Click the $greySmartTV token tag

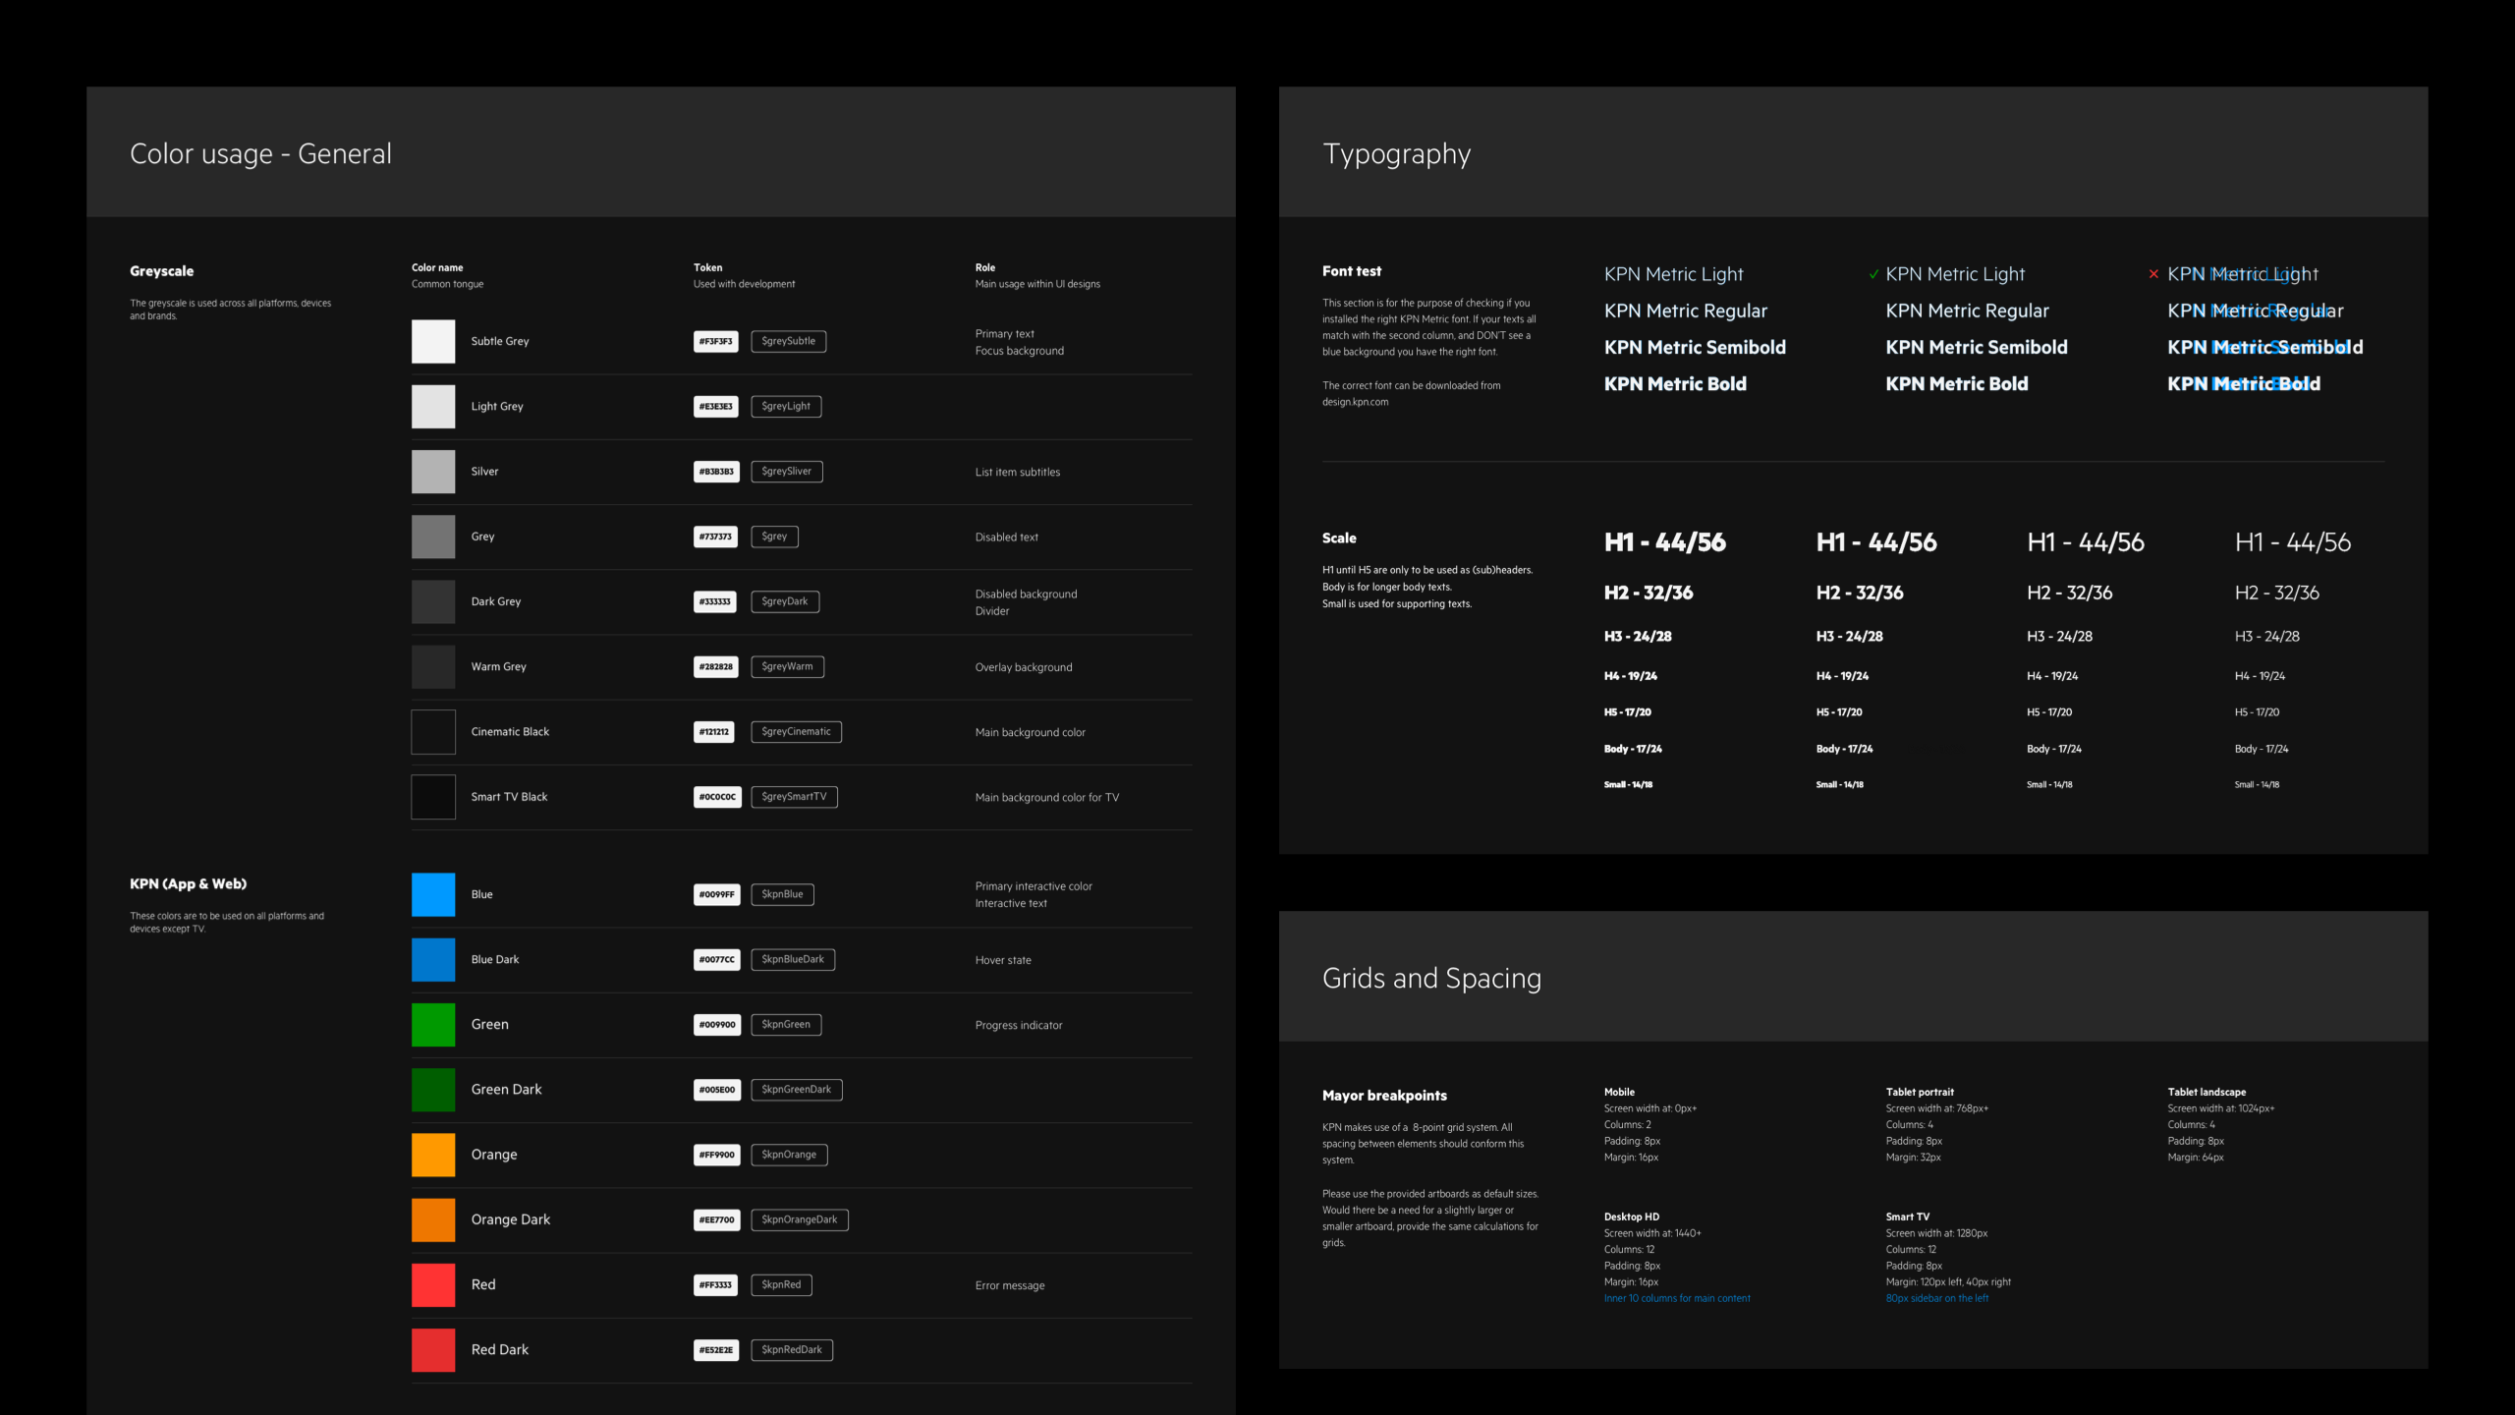[x=794, y=797]
